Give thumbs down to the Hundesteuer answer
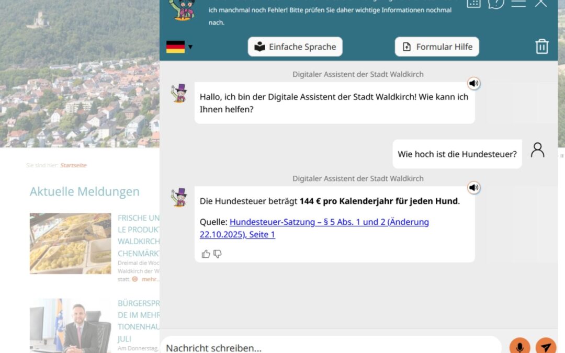The width and height of the screenshot is (565, 353). [x=217, y=254]
